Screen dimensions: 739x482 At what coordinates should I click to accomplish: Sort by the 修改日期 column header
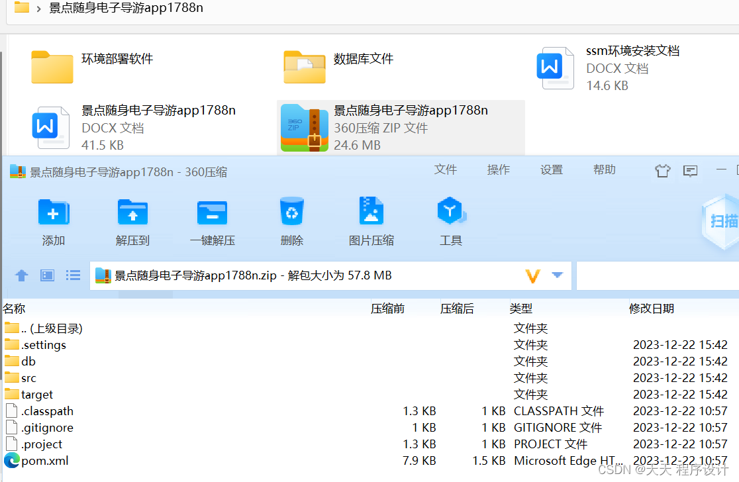point(652,309)
